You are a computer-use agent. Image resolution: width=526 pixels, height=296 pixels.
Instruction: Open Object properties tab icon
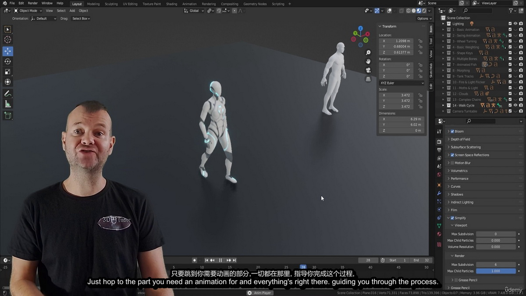point(439,185)
